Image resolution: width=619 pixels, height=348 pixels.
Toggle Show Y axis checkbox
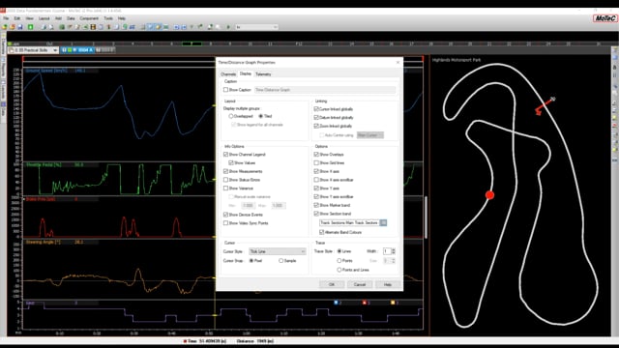click(x=316, y=188)
